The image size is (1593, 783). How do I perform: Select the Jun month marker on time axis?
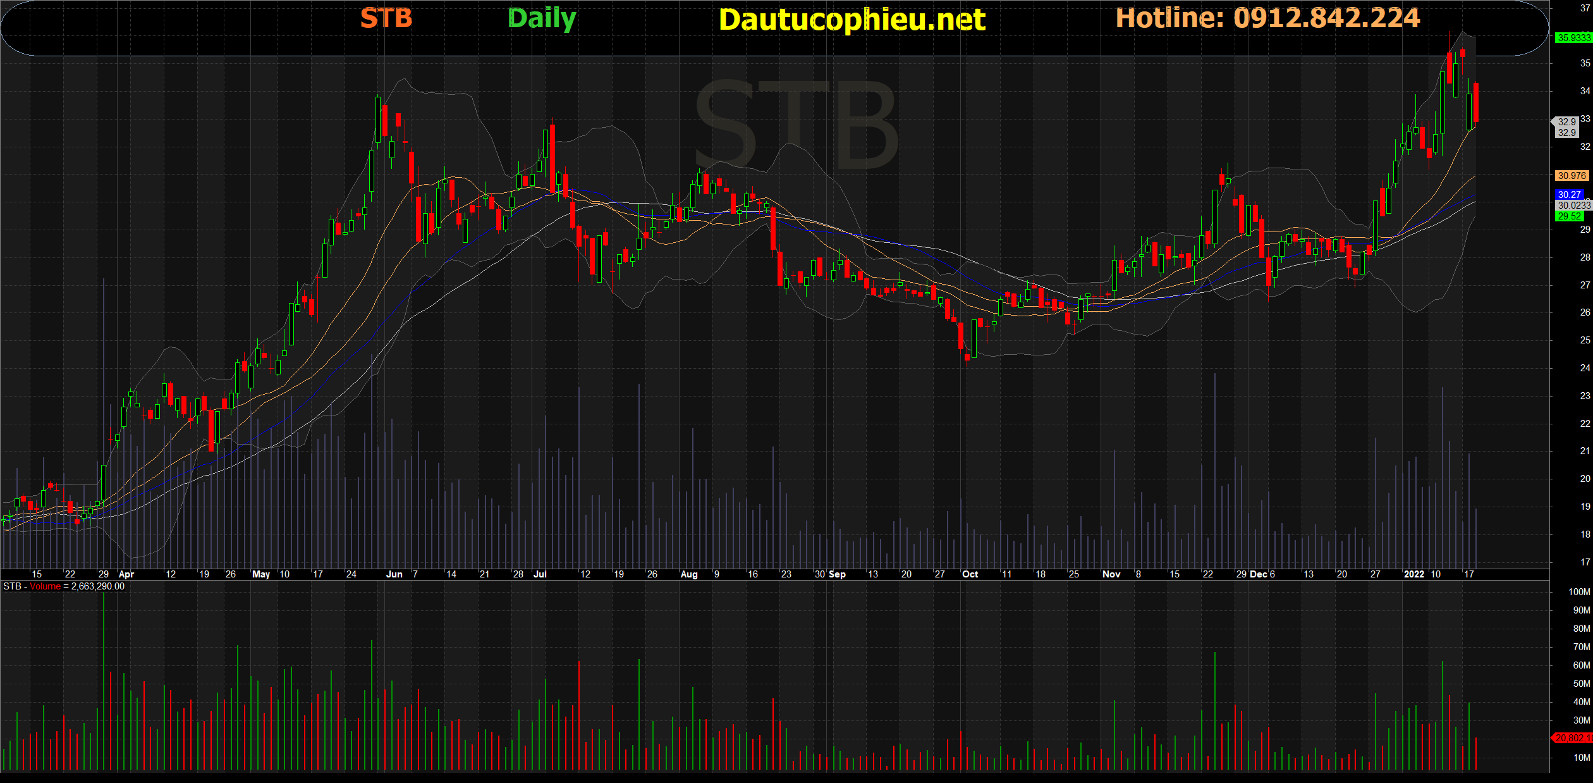tap(394, 574)
